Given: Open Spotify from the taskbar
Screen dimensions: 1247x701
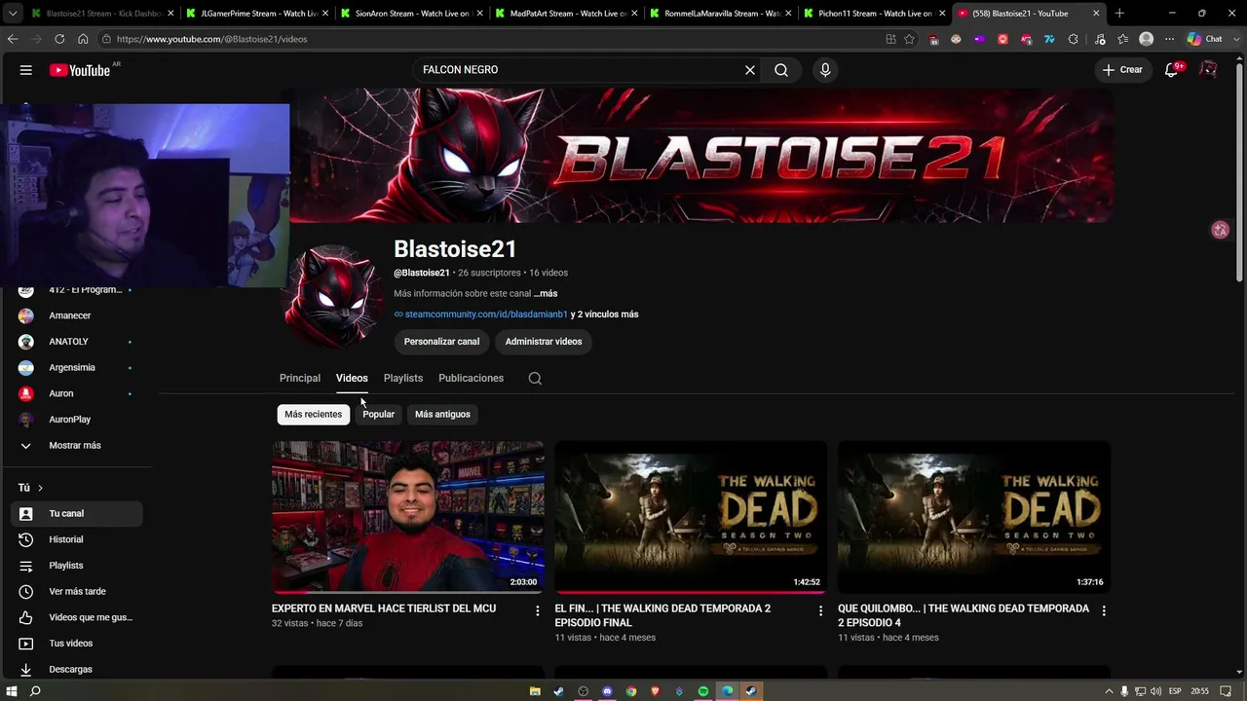Looking at the screenshot, I should 703,691.
